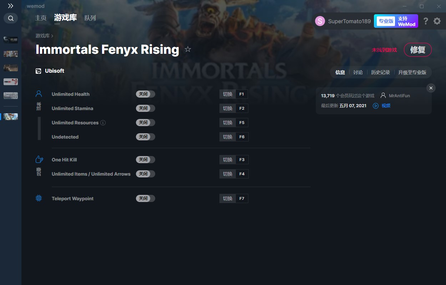The height and width of the screenshot is (285, 446).
Task: Open the MrAntiFun author link
Action: pyautogui.click(x=399, y=96)
